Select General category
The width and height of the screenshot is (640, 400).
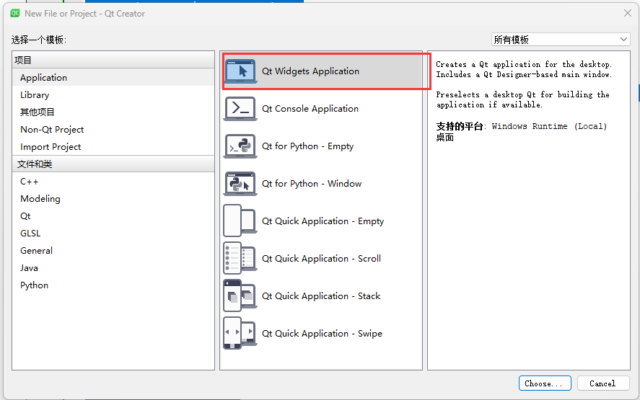click(113, 251)
